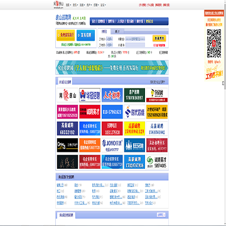Image resolution: width=226 pixels, height=226 pixels.
Task: Click the 人才招聘 blue banner thumbnail
Action: click(x=112, y=95)
